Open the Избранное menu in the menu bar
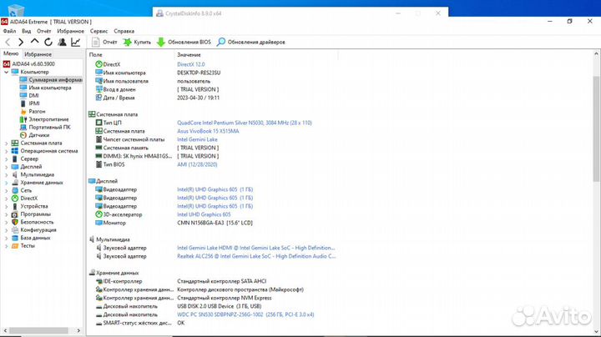 (x=70, y=31)
